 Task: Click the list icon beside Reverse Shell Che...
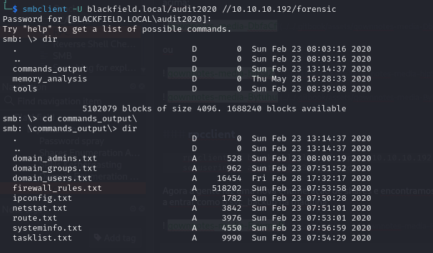[44, 44]
